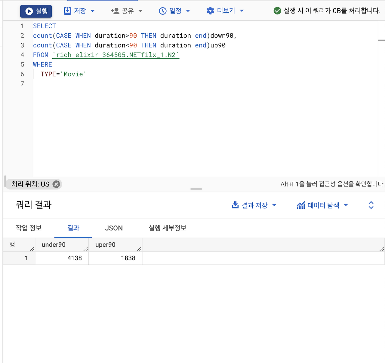Click the down90 alias on line 2
This screenshot has width=385, height=363.
coord(222,36)
